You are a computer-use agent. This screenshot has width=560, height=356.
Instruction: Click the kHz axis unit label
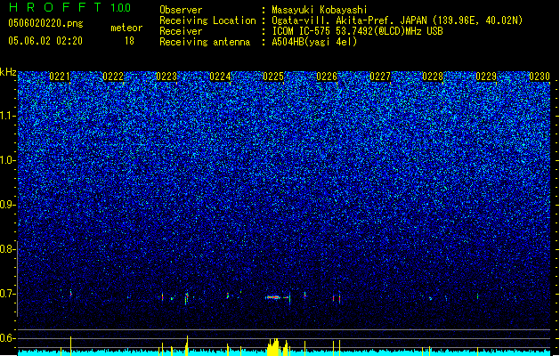coord(8,72)
